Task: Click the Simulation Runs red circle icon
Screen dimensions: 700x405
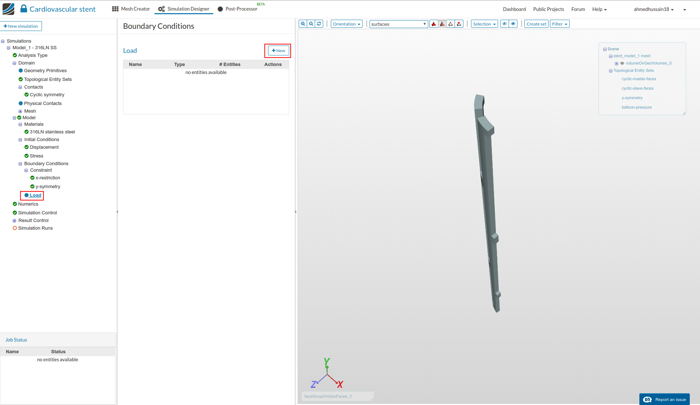Action: click(15, 228)
